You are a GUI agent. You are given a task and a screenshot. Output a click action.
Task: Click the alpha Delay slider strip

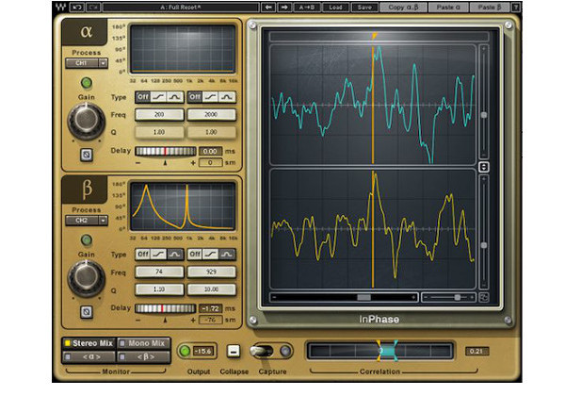coord(166,151)
